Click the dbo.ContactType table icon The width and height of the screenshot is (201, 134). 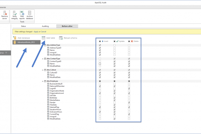(x=45, y=59)
